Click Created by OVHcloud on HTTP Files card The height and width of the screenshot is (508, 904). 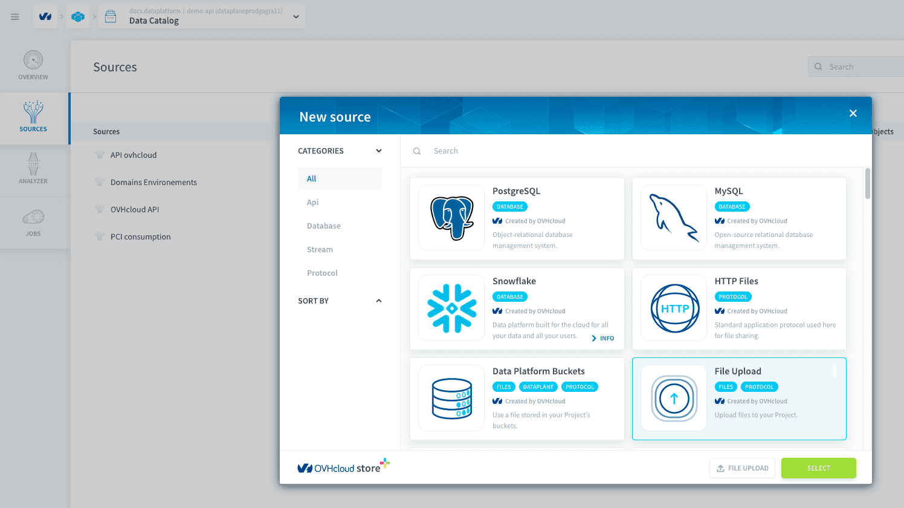pyautogui.click(x=751, y=311)
